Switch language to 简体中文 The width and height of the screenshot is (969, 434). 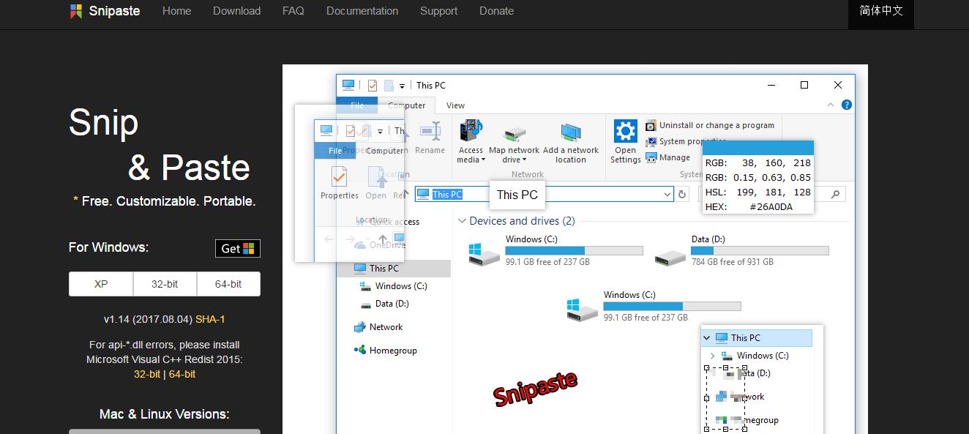click(x=881, y=11)
